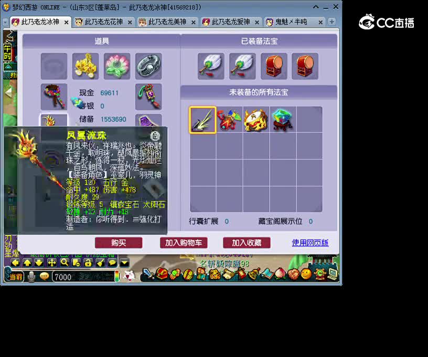Viewport: 428px width, 357px height.
Task: Select the gold ingots item slot
Action: click(85, 66)
